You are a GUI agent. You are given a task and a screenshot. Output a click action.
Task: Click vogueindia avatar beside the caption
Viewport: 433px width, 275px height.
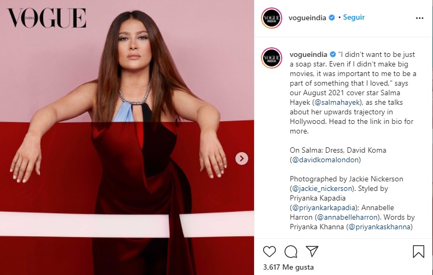tap(272, 58)
